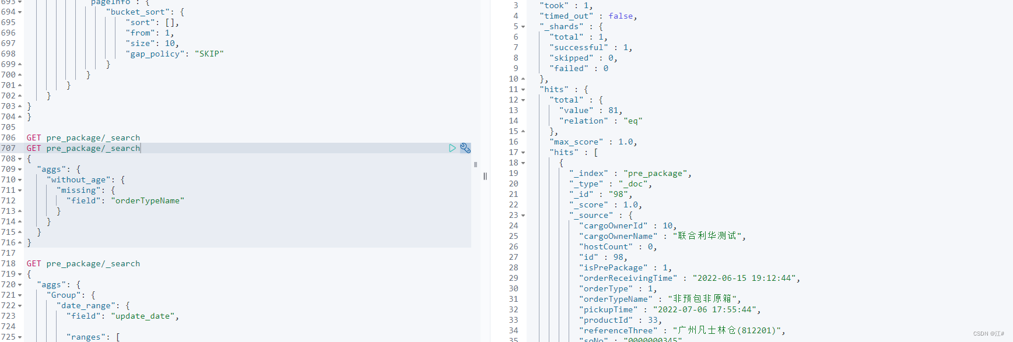Fold "without_age" block at line 710
Screen dimensions: 1013x342
20,179
